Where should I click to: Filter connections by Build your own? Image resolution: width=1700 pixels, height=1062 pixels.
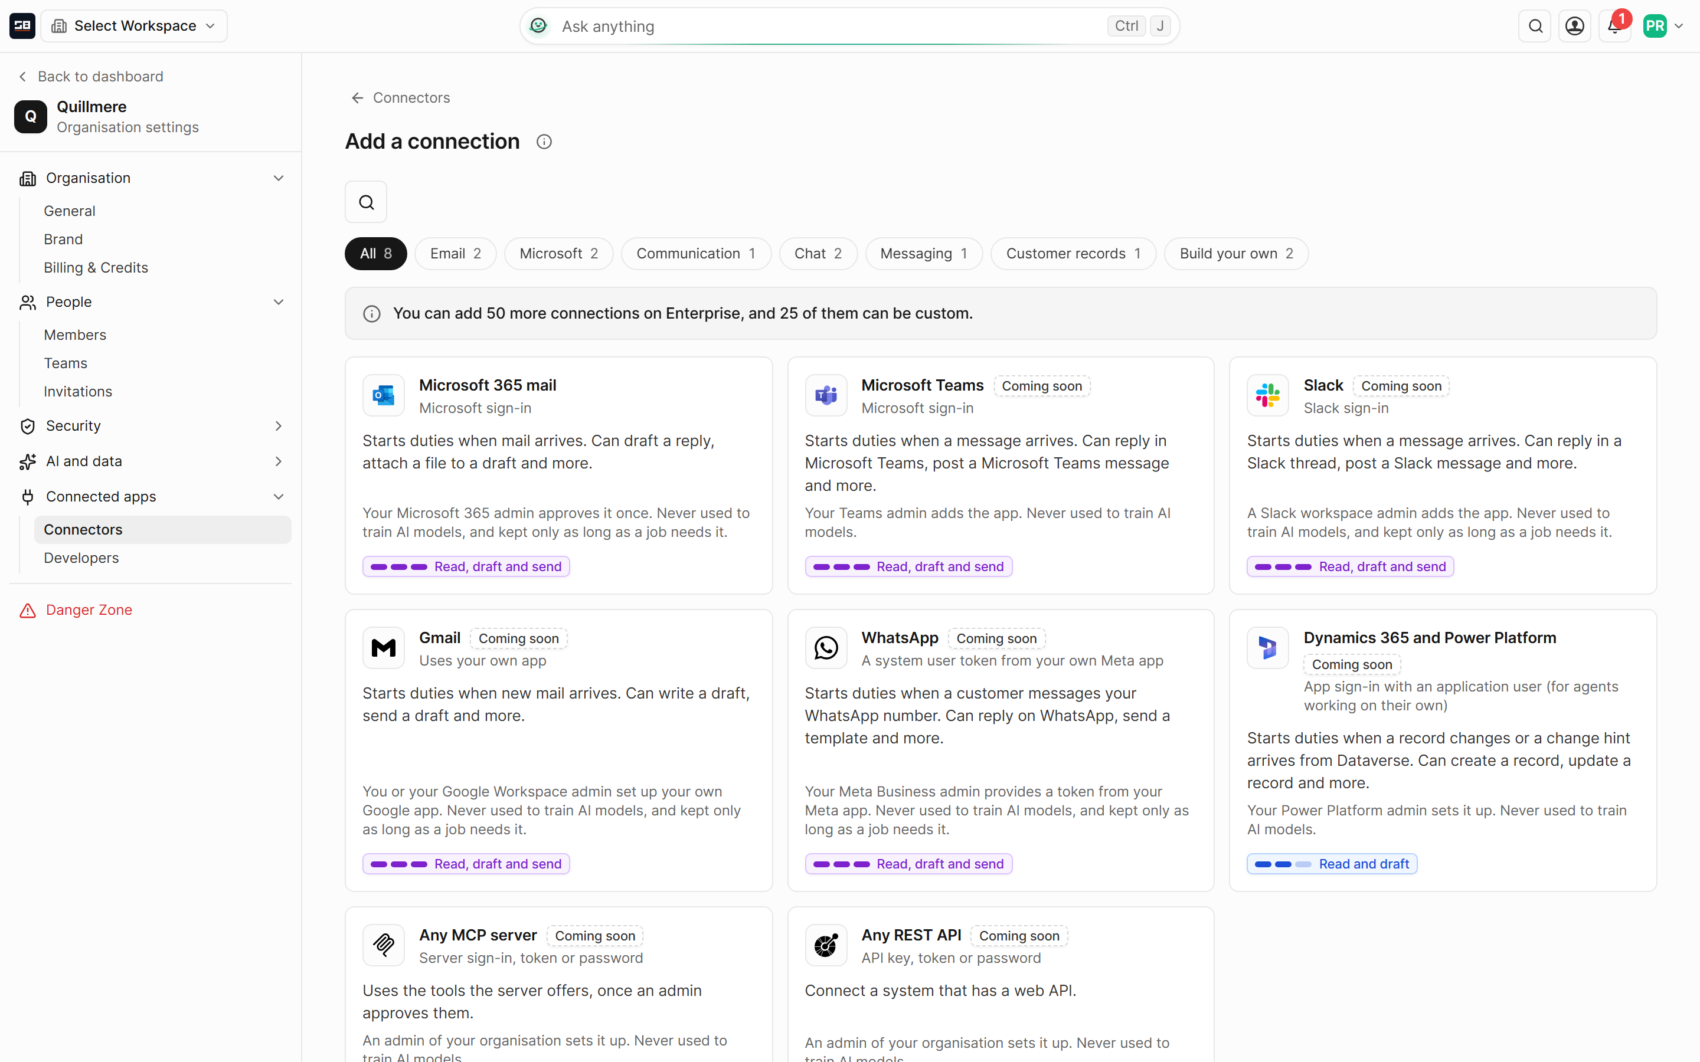(x=1237, y=254)
